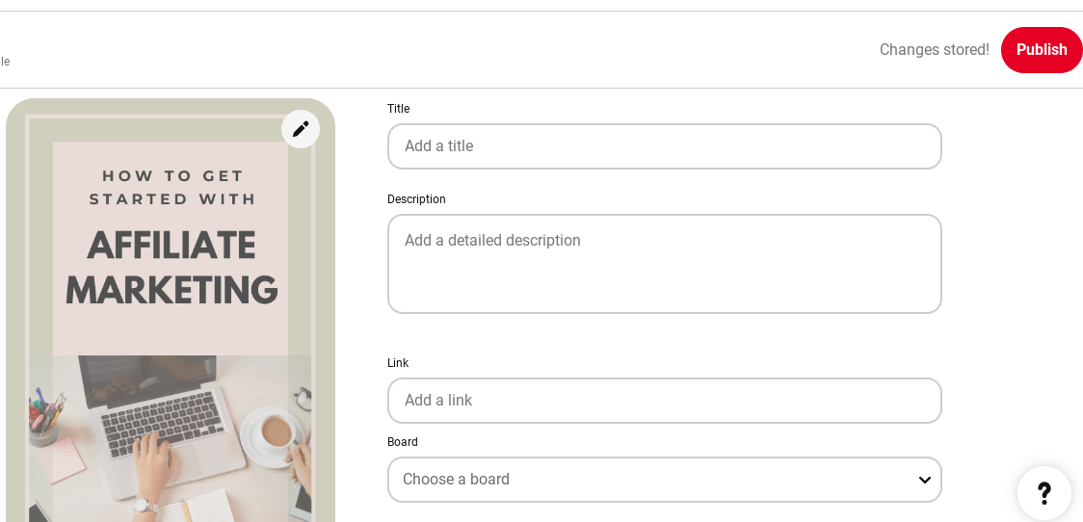Click the pencil edit icon on the pin
Viewport: 1083px width, 522px height.
click(x=301, y=129)
